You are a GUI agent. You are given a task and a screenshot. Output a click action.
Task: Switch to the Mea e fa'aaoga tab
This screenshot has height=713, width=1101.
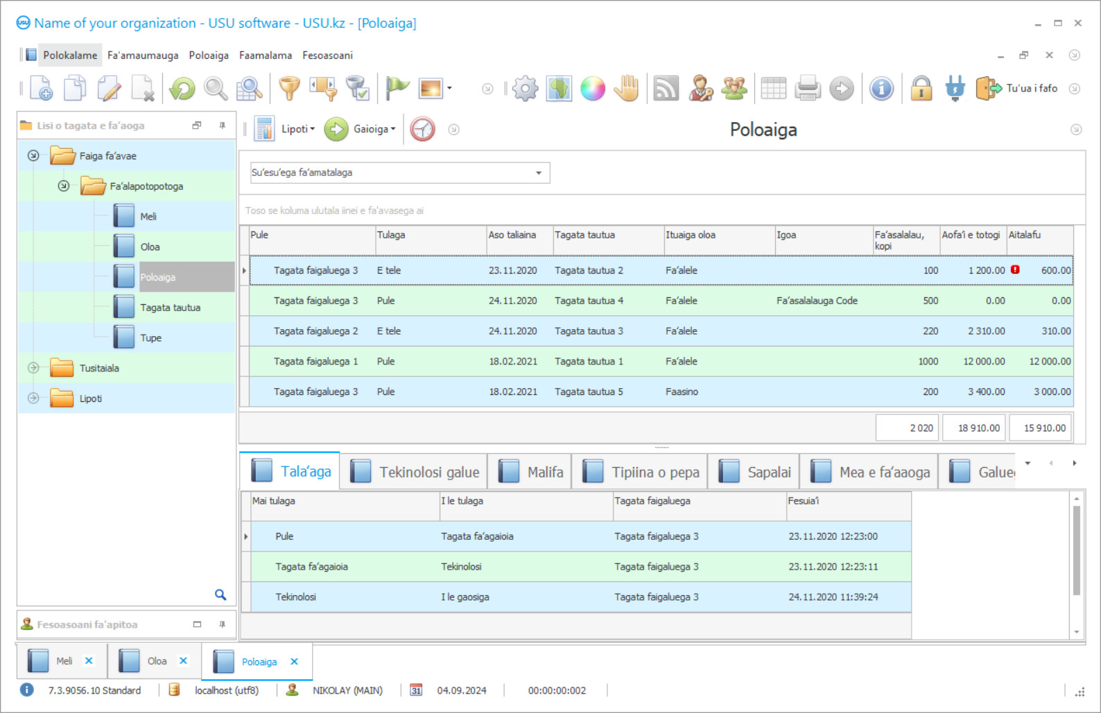click(869, 472)
